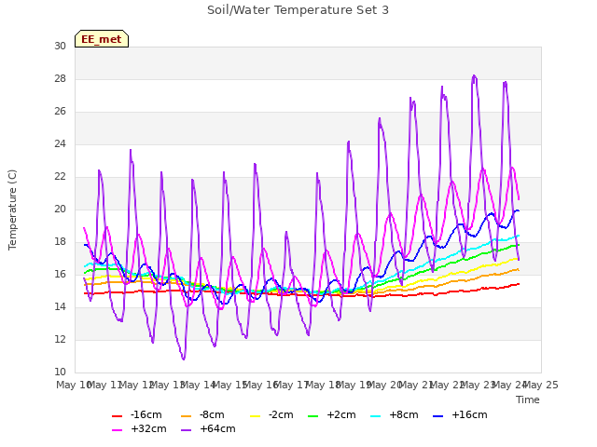Click the red -16cm legend color swatch

pos(118,416)
